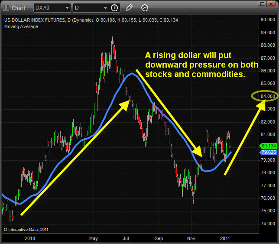This screenshot has width=279, height=244.
Task: Click the DXA0 symbol input field
Action: click(52, 8)
